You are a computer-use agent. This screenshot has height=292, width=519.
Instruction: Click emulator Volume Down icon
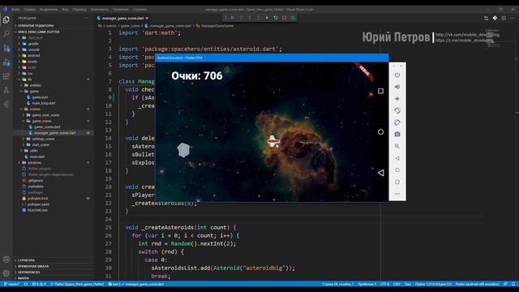click(x=397, y=99)
